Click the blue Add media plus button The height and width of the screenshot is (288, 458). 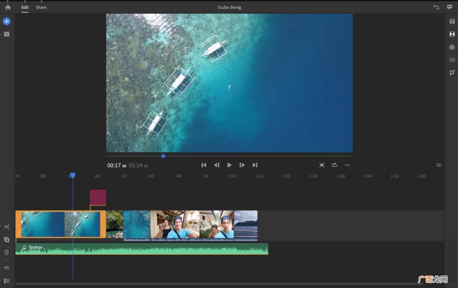point(7,21)
